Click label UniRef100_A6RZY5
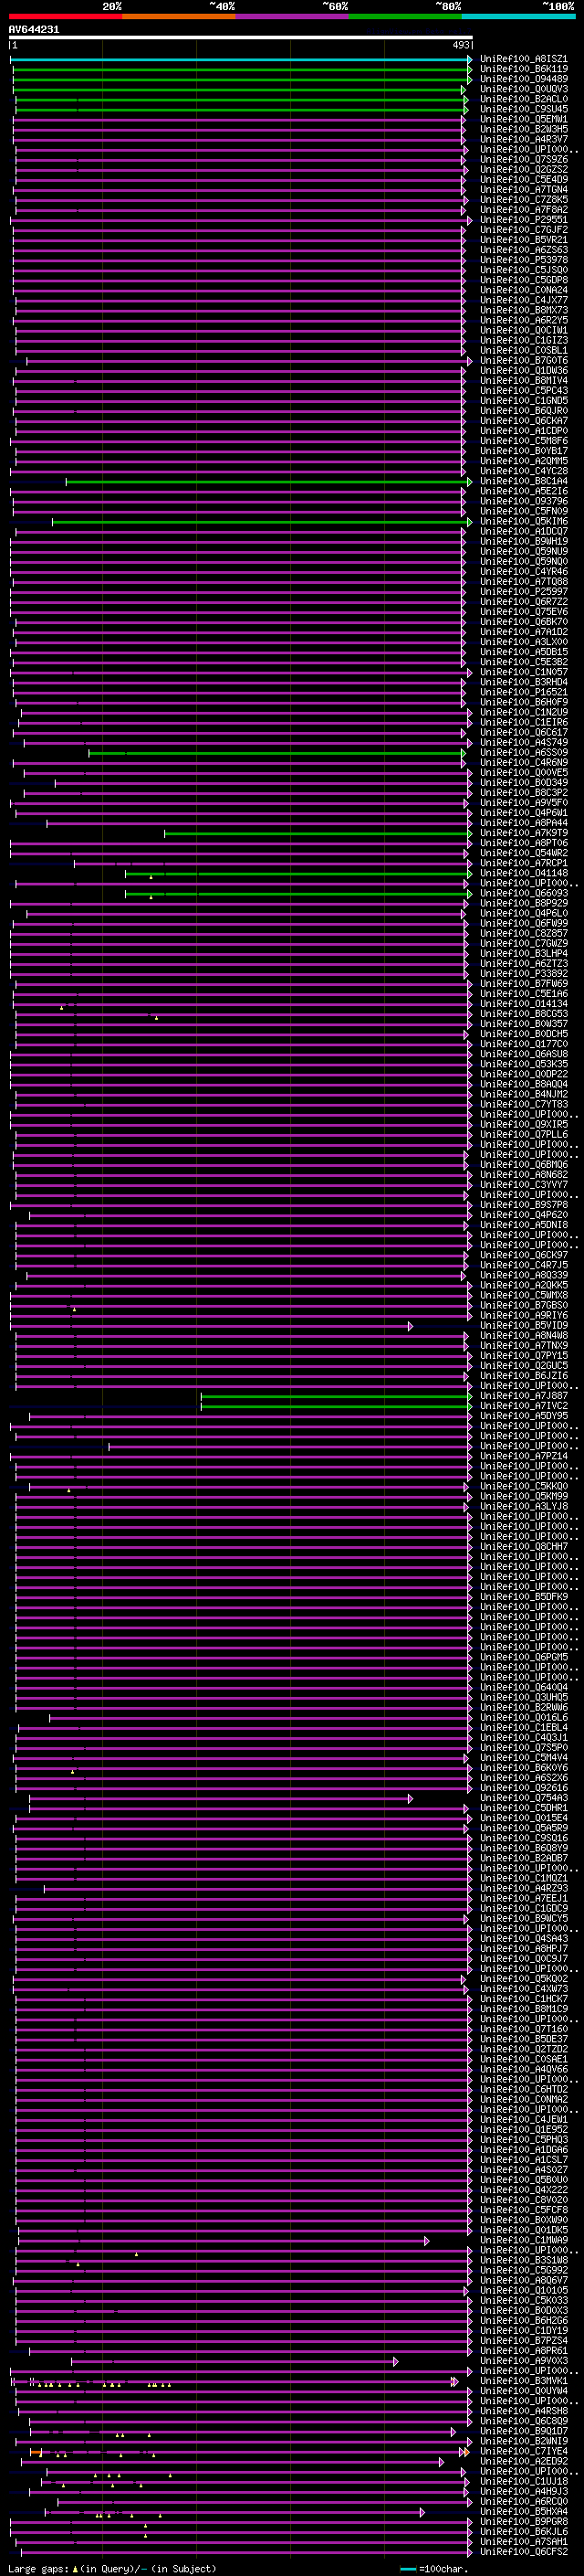The height and width of the screenshot is (2576, 584). tap(523, 320)
